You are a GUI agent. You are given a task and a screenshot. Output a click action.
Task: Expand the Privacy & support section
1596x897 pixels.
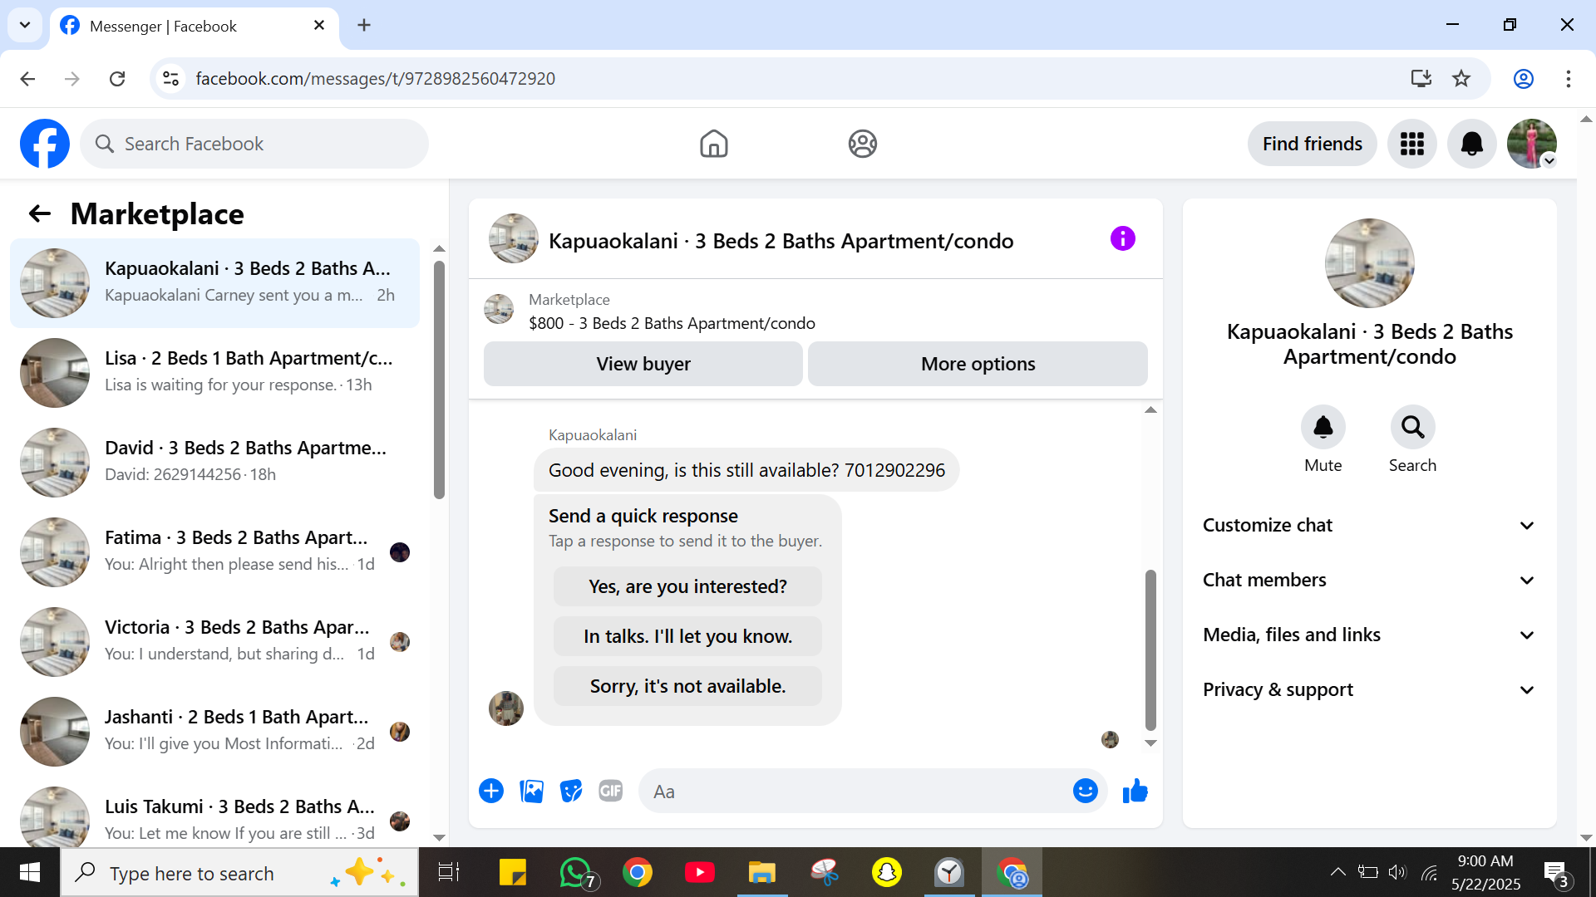1369,689
